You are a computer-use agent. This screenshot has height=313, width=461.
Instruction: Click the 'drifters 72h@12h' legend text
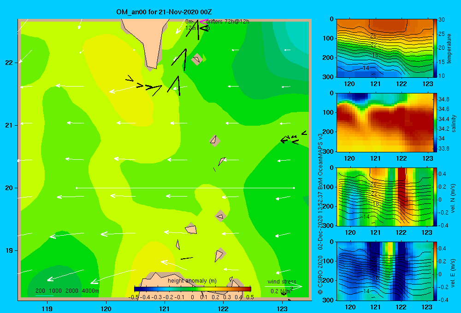point(228,22)
